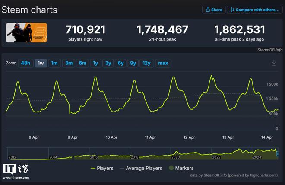Select the 48h zoom range
The width and height of the screenshot is (285, 185).
click(25, 63)
